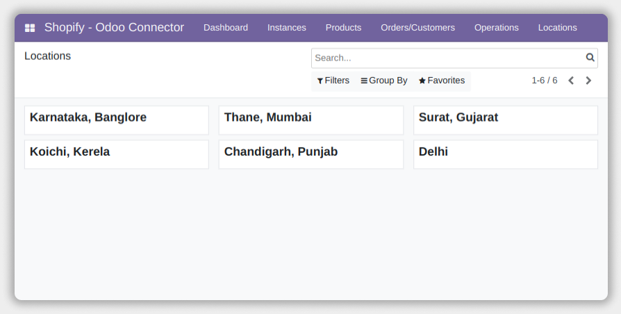621x314 pixels.
Task: Click the Shopify - Odoo Connector title
Action: tap(114, 27)
